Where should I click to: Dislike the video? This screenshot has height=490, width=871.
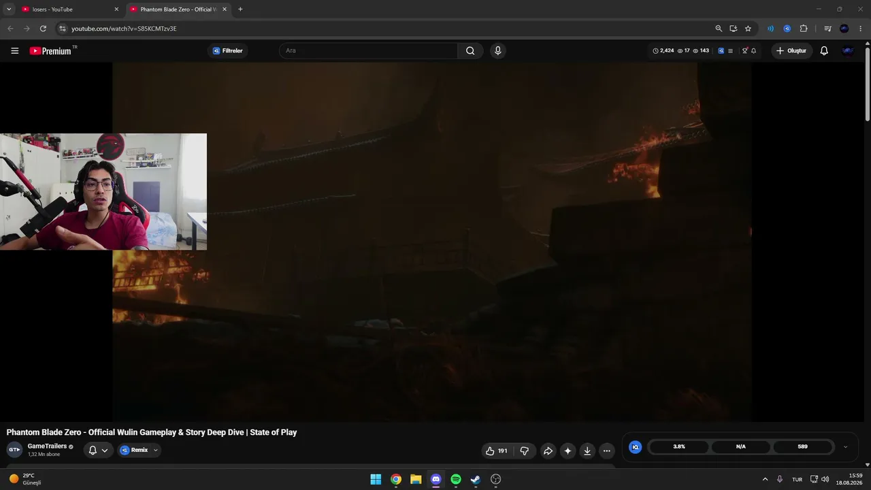pyautogui.click(x=524, y=451)
